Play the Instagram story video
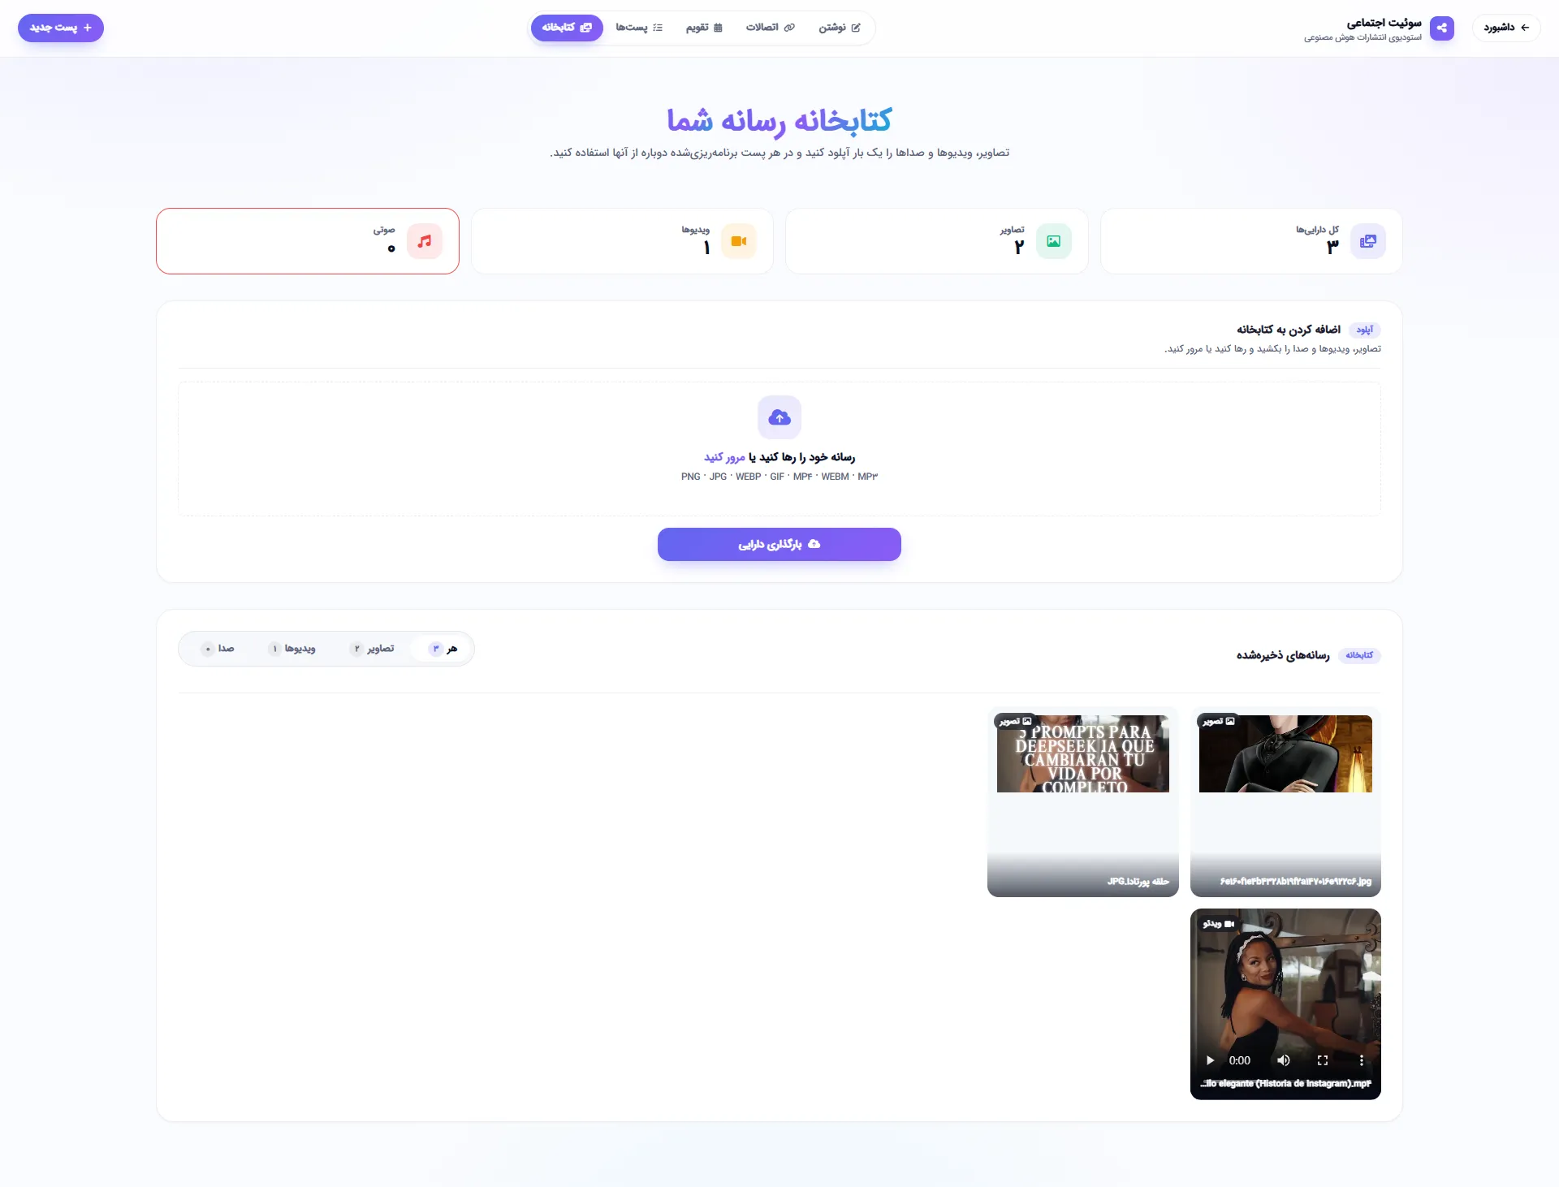Screen dimensions: 1559x1187 pos(1210,1060)
